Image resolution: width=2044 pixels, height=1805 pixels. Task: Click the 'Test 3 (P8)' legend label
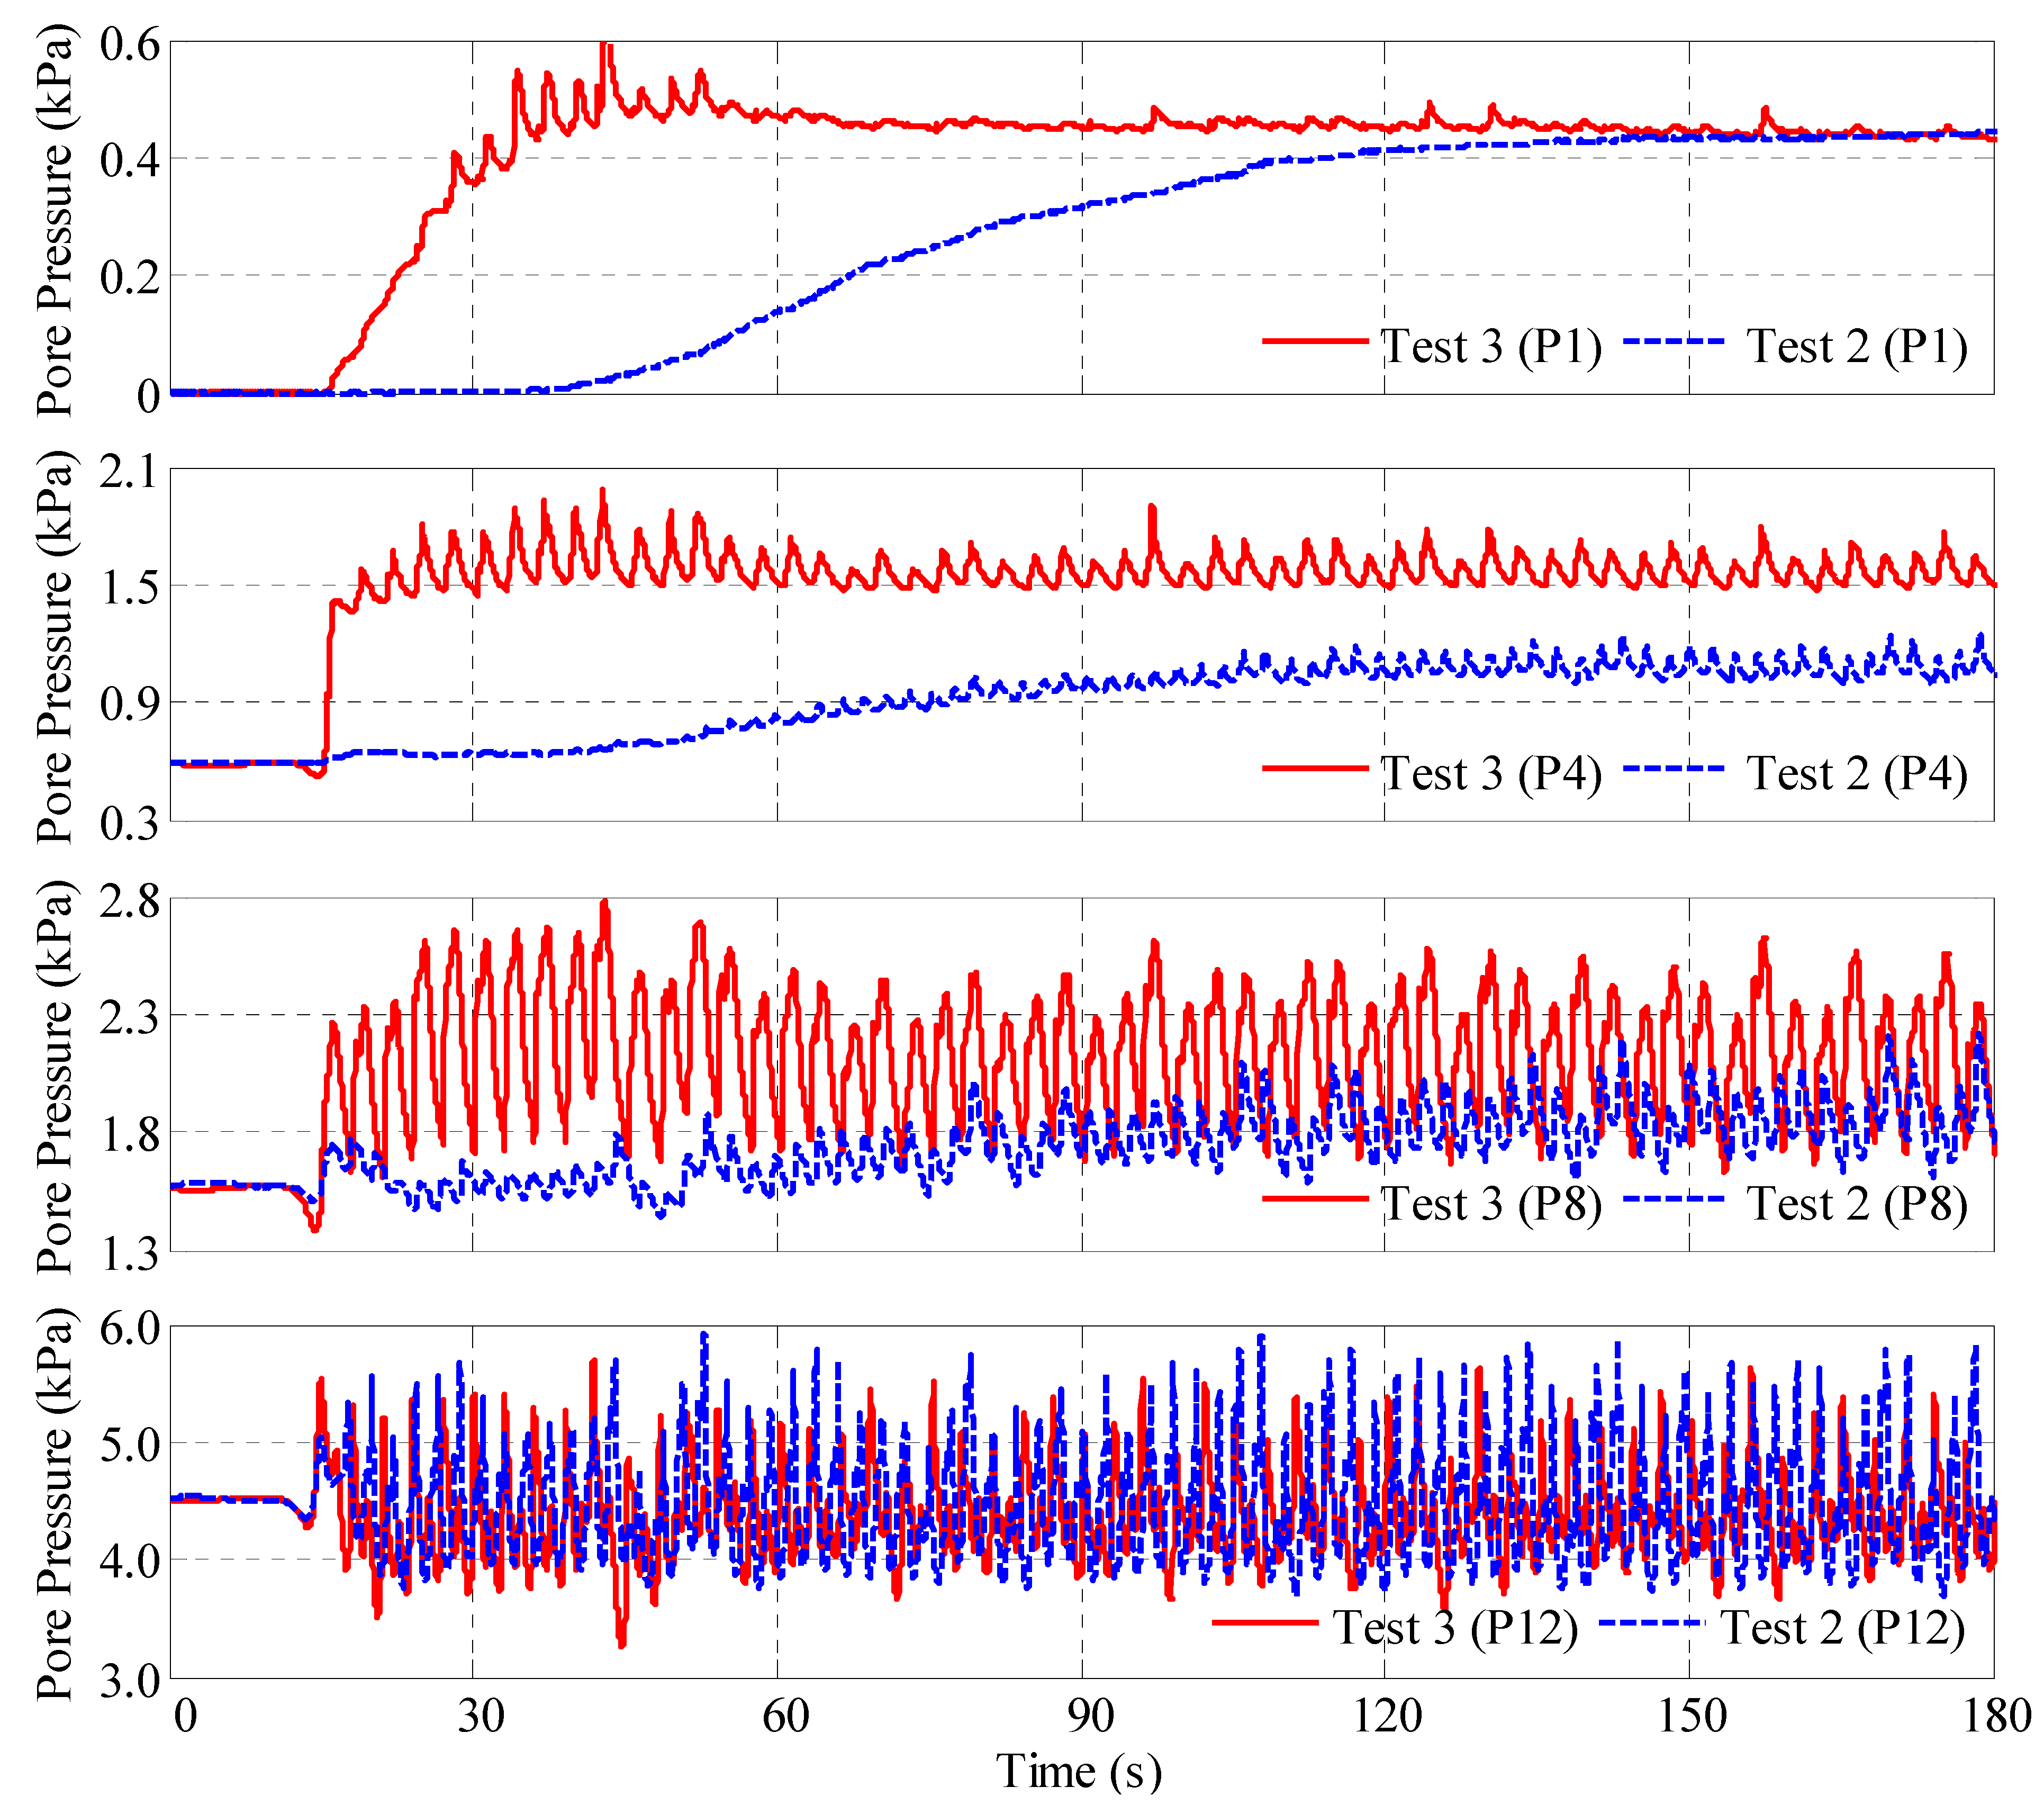(x=1492, y=1203)
